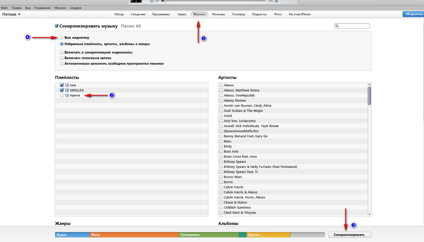Switch to the Звуки tab
Image resolution: width=424 pixels, height=242 pixels.
tap(182, 14)
